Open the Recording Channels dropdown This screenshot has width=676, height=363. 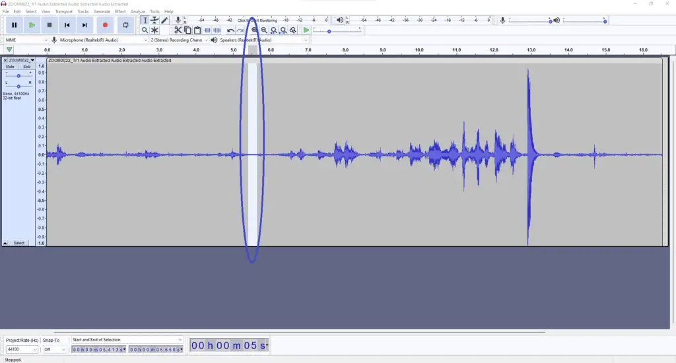pos(178,40)
